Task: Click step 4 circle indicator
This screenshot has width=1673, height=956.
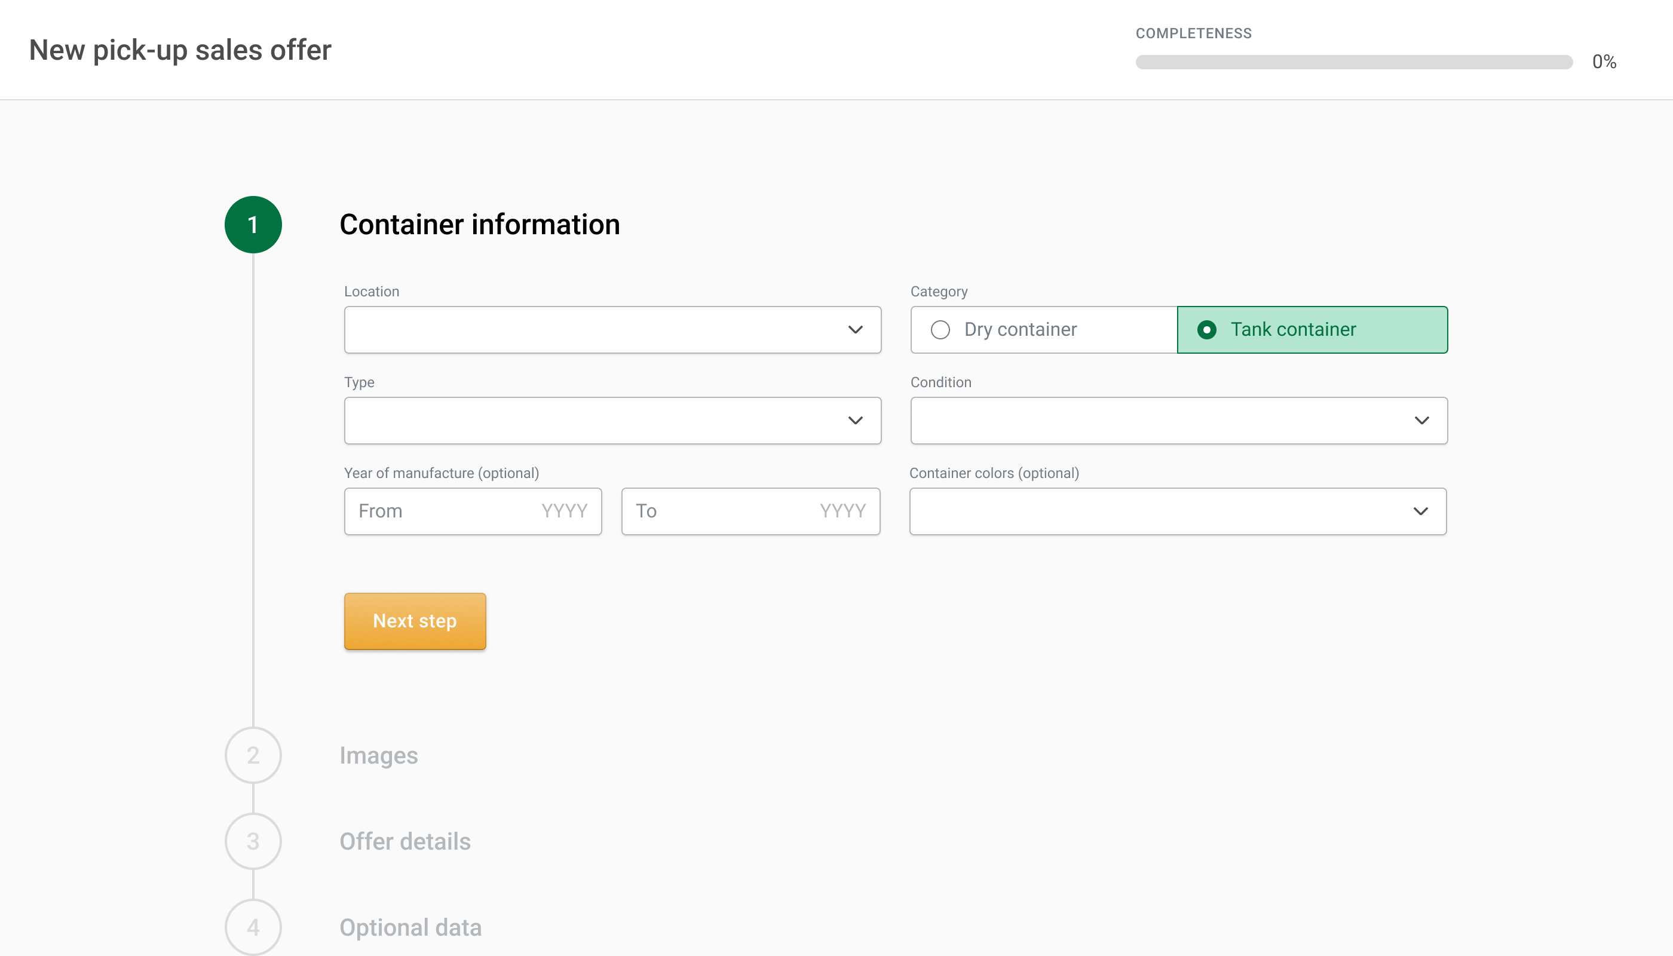Action: 253,927
